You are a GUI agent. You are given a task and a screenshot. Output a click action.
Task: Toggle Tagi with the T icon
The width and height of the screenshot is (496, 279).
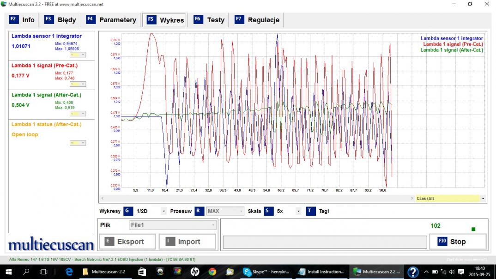click(311, 211)
